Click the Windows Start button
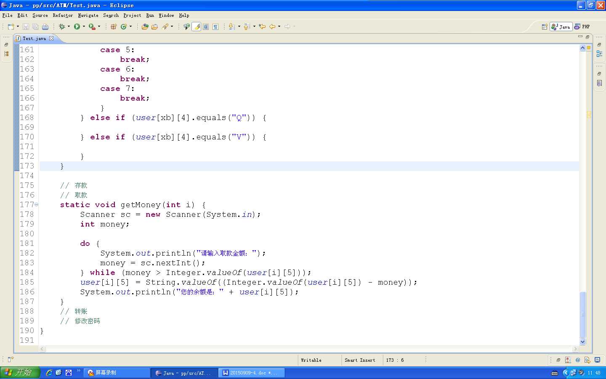This screenshot has height=379, width=606. (x=20, y=373)
